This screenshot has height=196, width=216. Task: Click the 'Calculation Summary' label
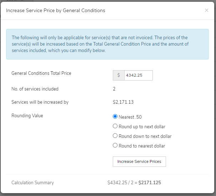click(x=32, y=183)
